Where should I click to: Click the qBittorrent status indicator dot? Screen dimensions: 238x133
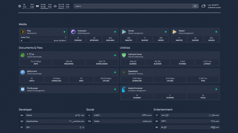(x=115, y=72)
